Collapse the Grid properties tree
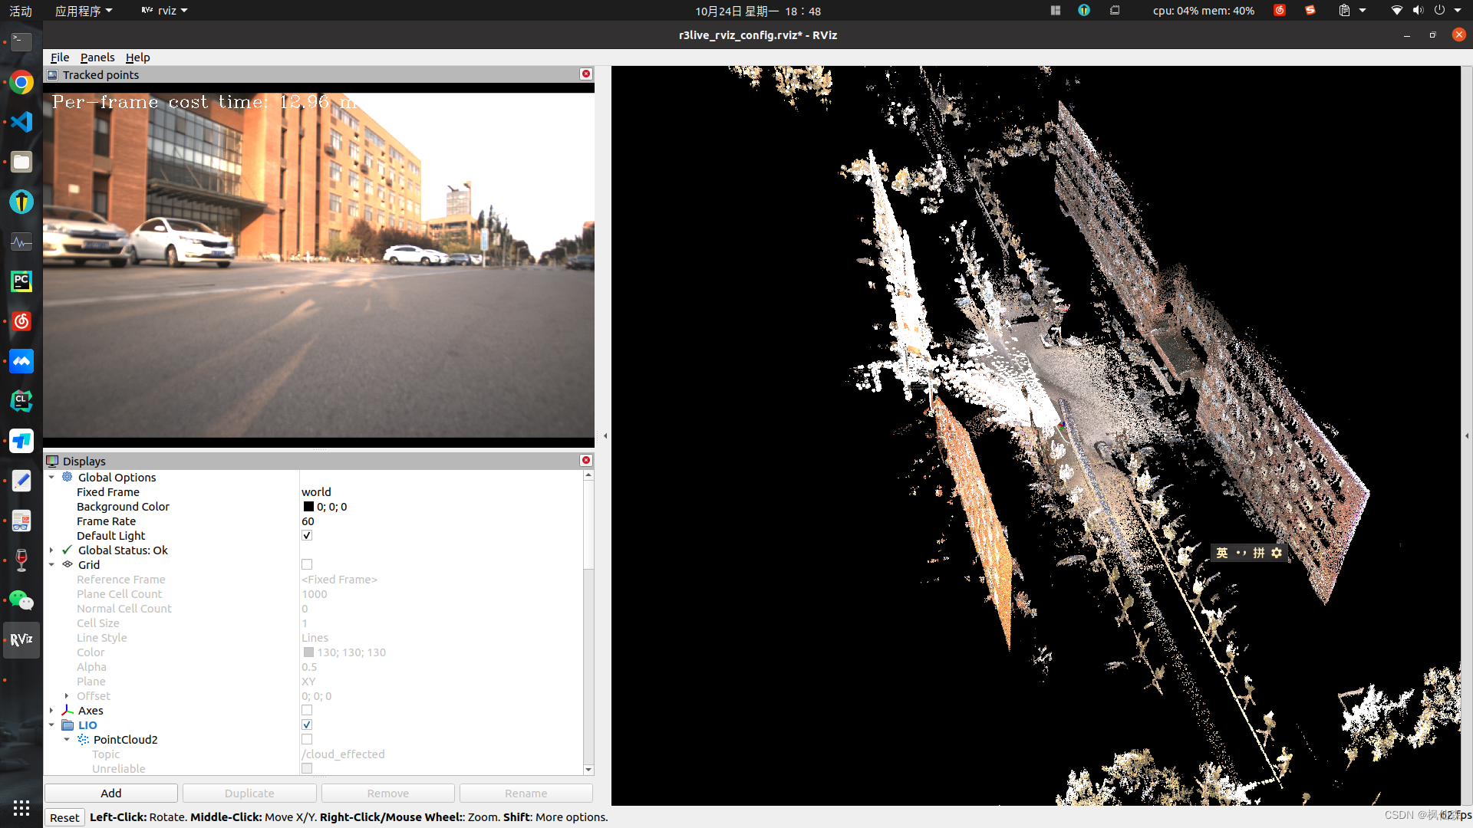Screen dimensions: 1473x828 point(51,565)
